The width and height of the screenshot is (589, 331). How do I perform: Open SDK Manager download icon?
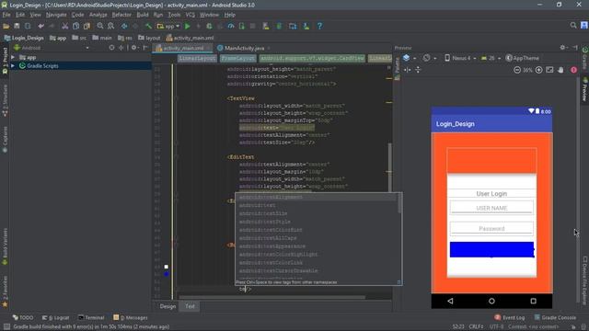point(306,26)
